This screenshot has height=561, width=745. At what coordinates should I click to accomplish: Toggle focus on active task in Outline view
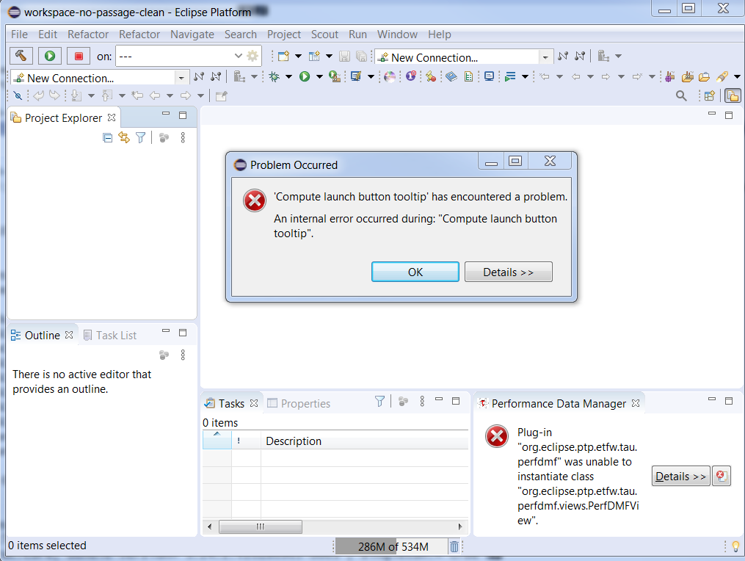pyautogui.click(x=164, y=355)
